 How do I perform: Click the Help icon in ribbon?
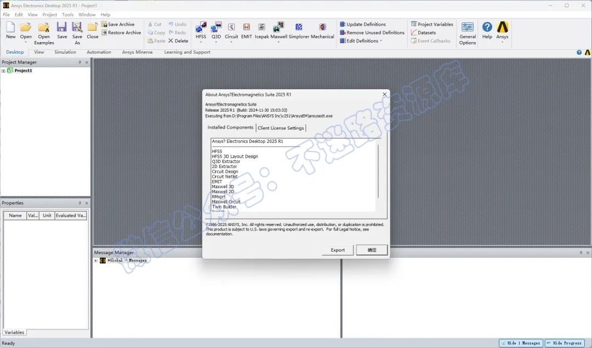(x=487, y=30)
